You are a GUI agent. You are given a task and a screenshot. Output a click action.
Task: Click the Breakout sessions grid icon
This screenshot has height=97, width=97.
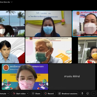[x=60, y=93]
